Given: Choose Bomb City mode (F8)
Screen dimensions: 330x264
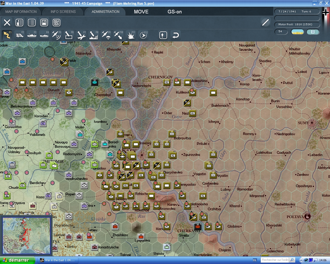Looking at the screenshot, I should pyautogui.click(x=93, y=35).
